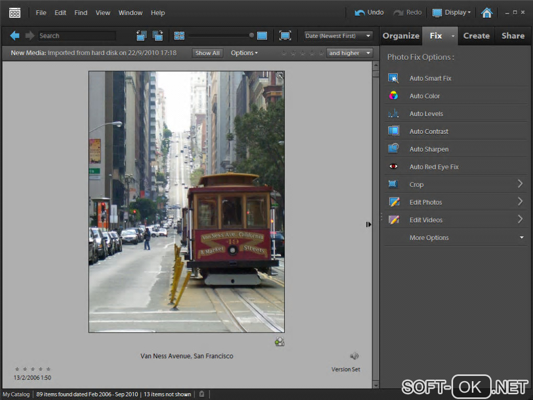The image size is (533, 400).
Task: Open Date (Newest First) sort dropdown
Action: pos(339,36)
